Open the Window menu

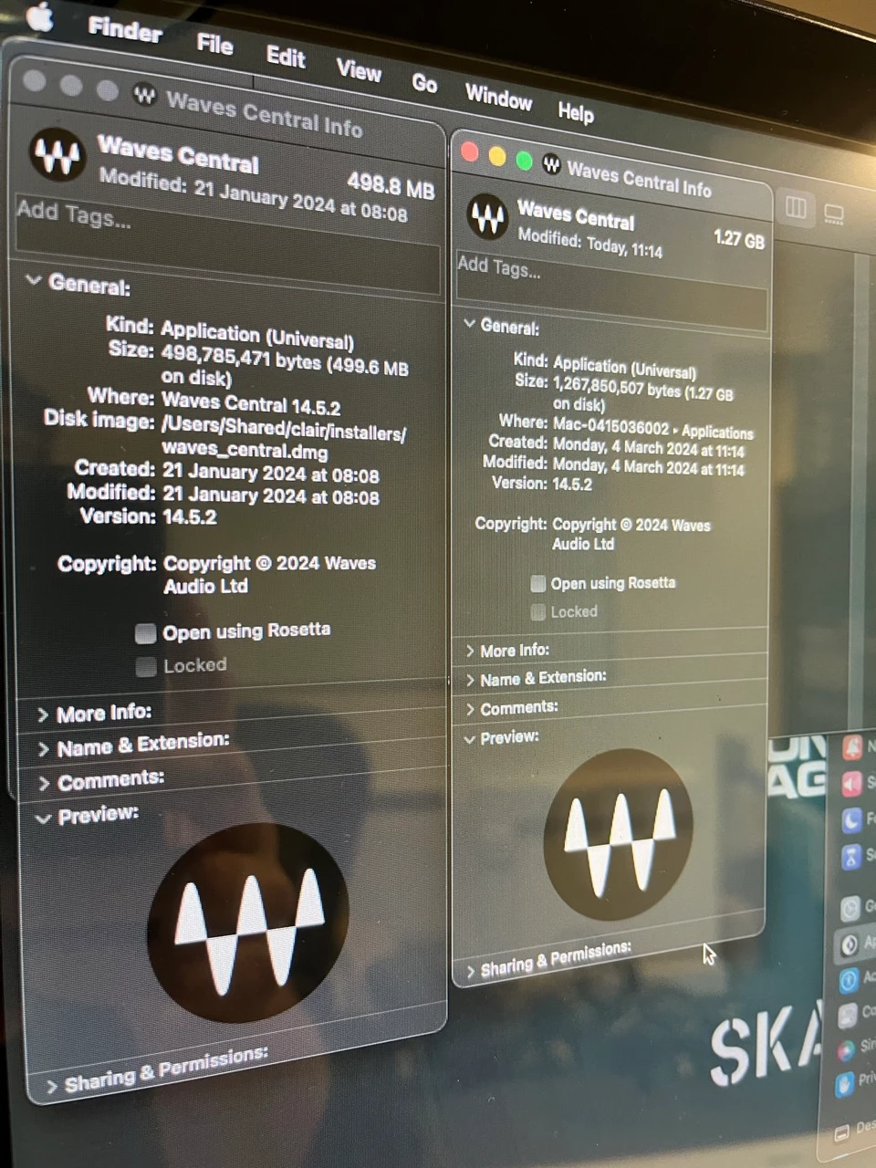498,97
